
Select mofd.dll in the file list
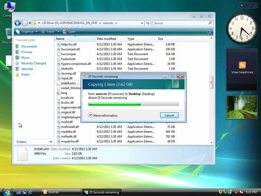(67, 122)
